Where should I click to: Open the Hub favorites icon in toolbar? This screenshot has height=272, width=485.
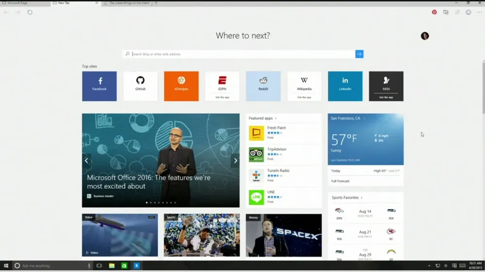tap(446, 12)
